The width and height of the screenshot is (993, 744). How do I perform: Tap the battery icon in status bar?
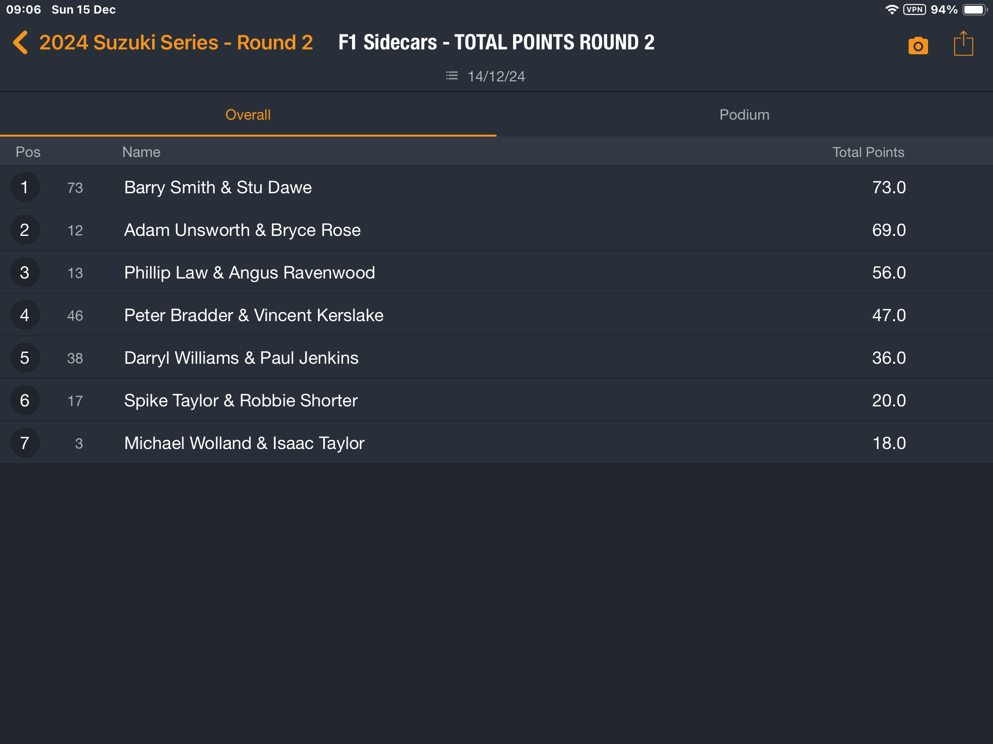coord(975,10)
